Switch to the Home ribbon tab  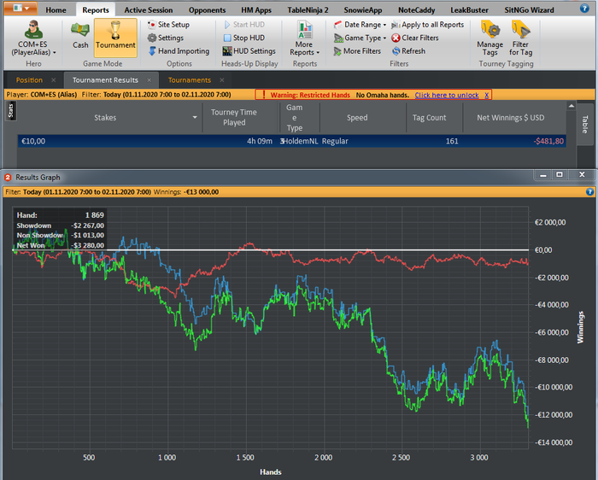click(56, 10)
